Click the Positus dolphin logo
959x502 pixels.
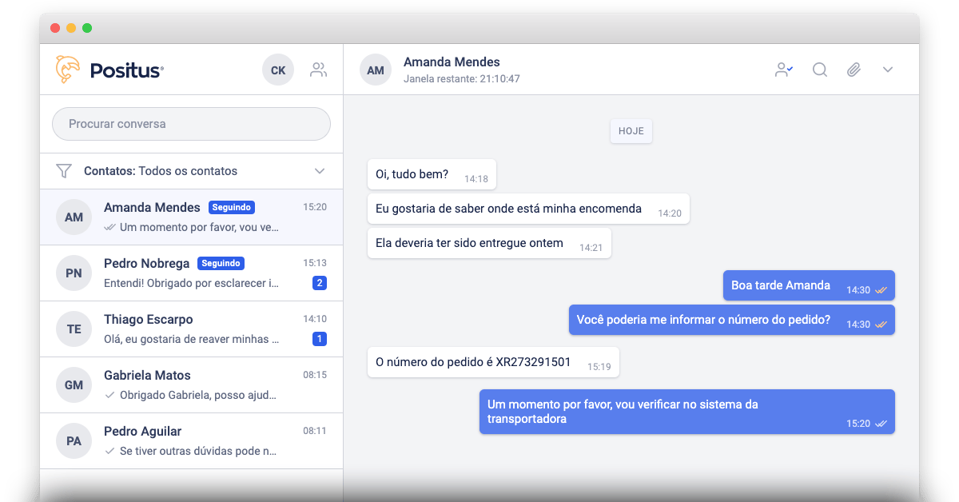point(68,70)
